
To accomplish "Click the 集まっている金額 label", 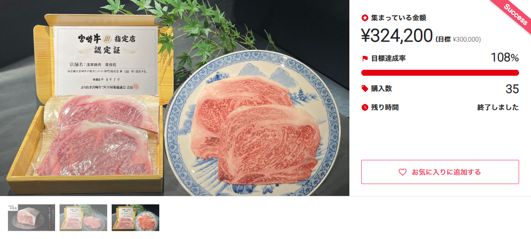I will coord(398,18).
